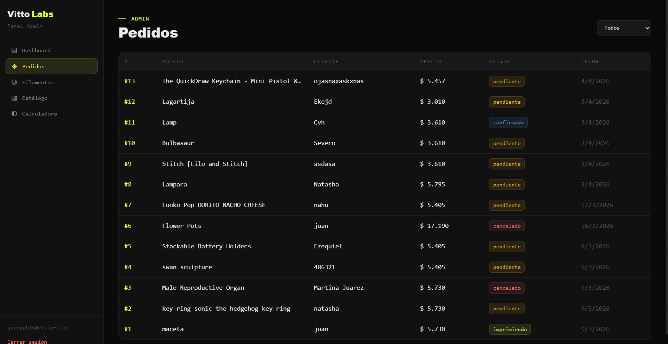The image size is (668, 344).
Task: Click price $ 3.010
Action: coord(432,102)
